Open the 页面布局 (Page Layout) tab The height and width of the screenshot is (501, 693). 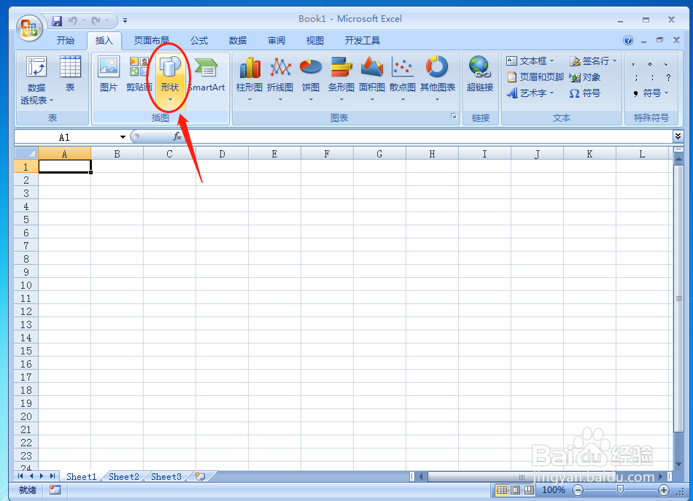[152, 41]
